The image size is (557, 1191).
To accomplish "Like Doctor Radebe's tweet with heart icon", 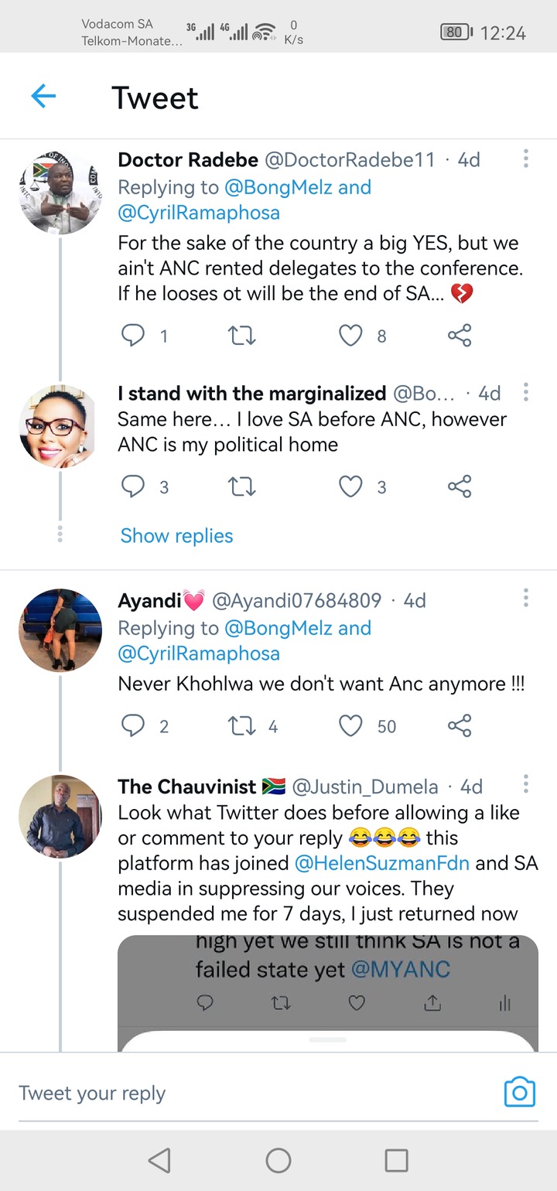I will point(351,335).
